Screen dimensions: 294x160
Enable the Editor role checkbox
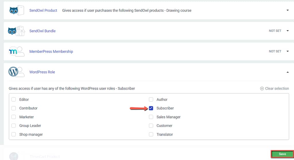tap(13, 99)
